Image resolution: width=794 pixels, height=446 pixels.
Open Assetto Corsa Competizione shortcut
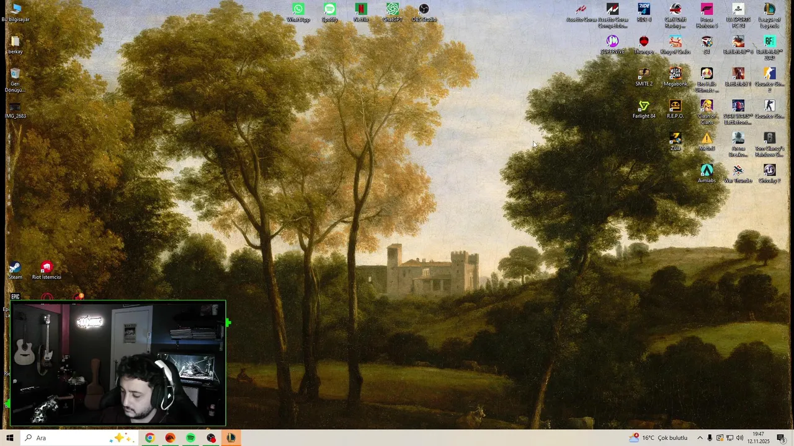point(612,15)
